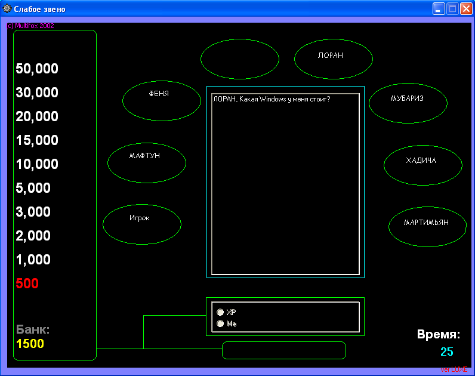Click the ХАДИЧА player oval
The height and width of the screenshot is (376, 475).
click(x=423, y=165)
